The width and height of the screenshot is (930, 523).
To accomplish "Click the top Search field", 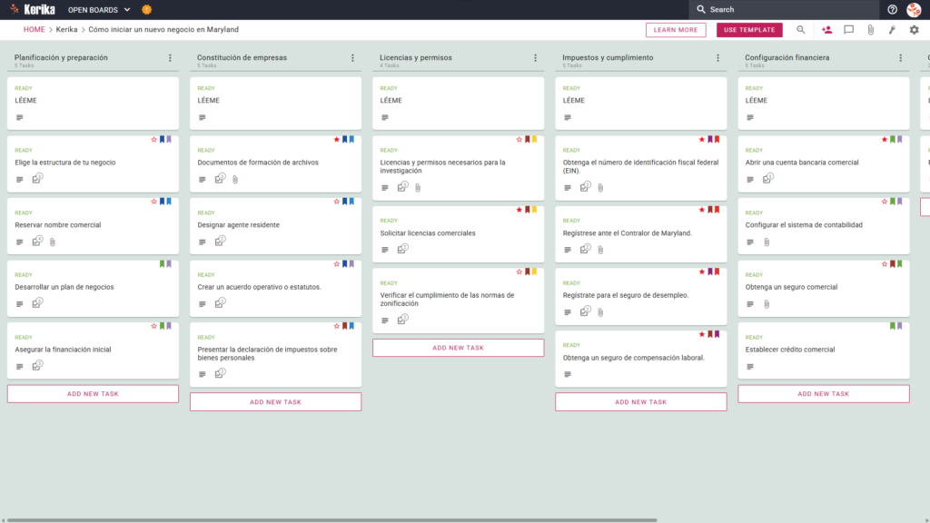I will tap(784, 9).
